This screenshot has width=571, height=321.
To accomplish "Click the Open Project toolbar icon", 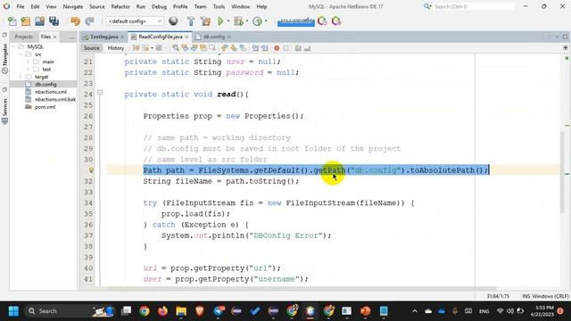I will [39, 21].
